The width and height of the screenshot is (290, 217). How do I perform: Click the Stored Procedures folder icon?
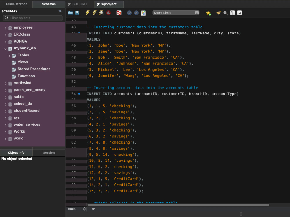(x=14, y=69)
